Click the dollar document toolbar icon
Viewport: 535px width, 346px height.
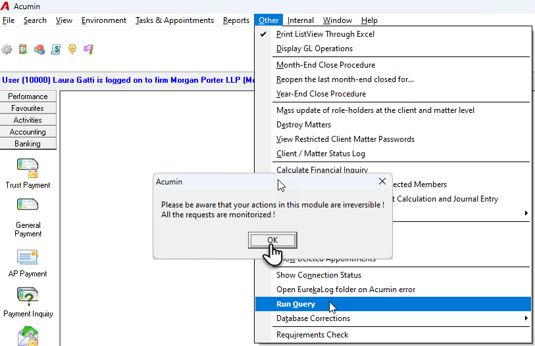click(56, 49)
